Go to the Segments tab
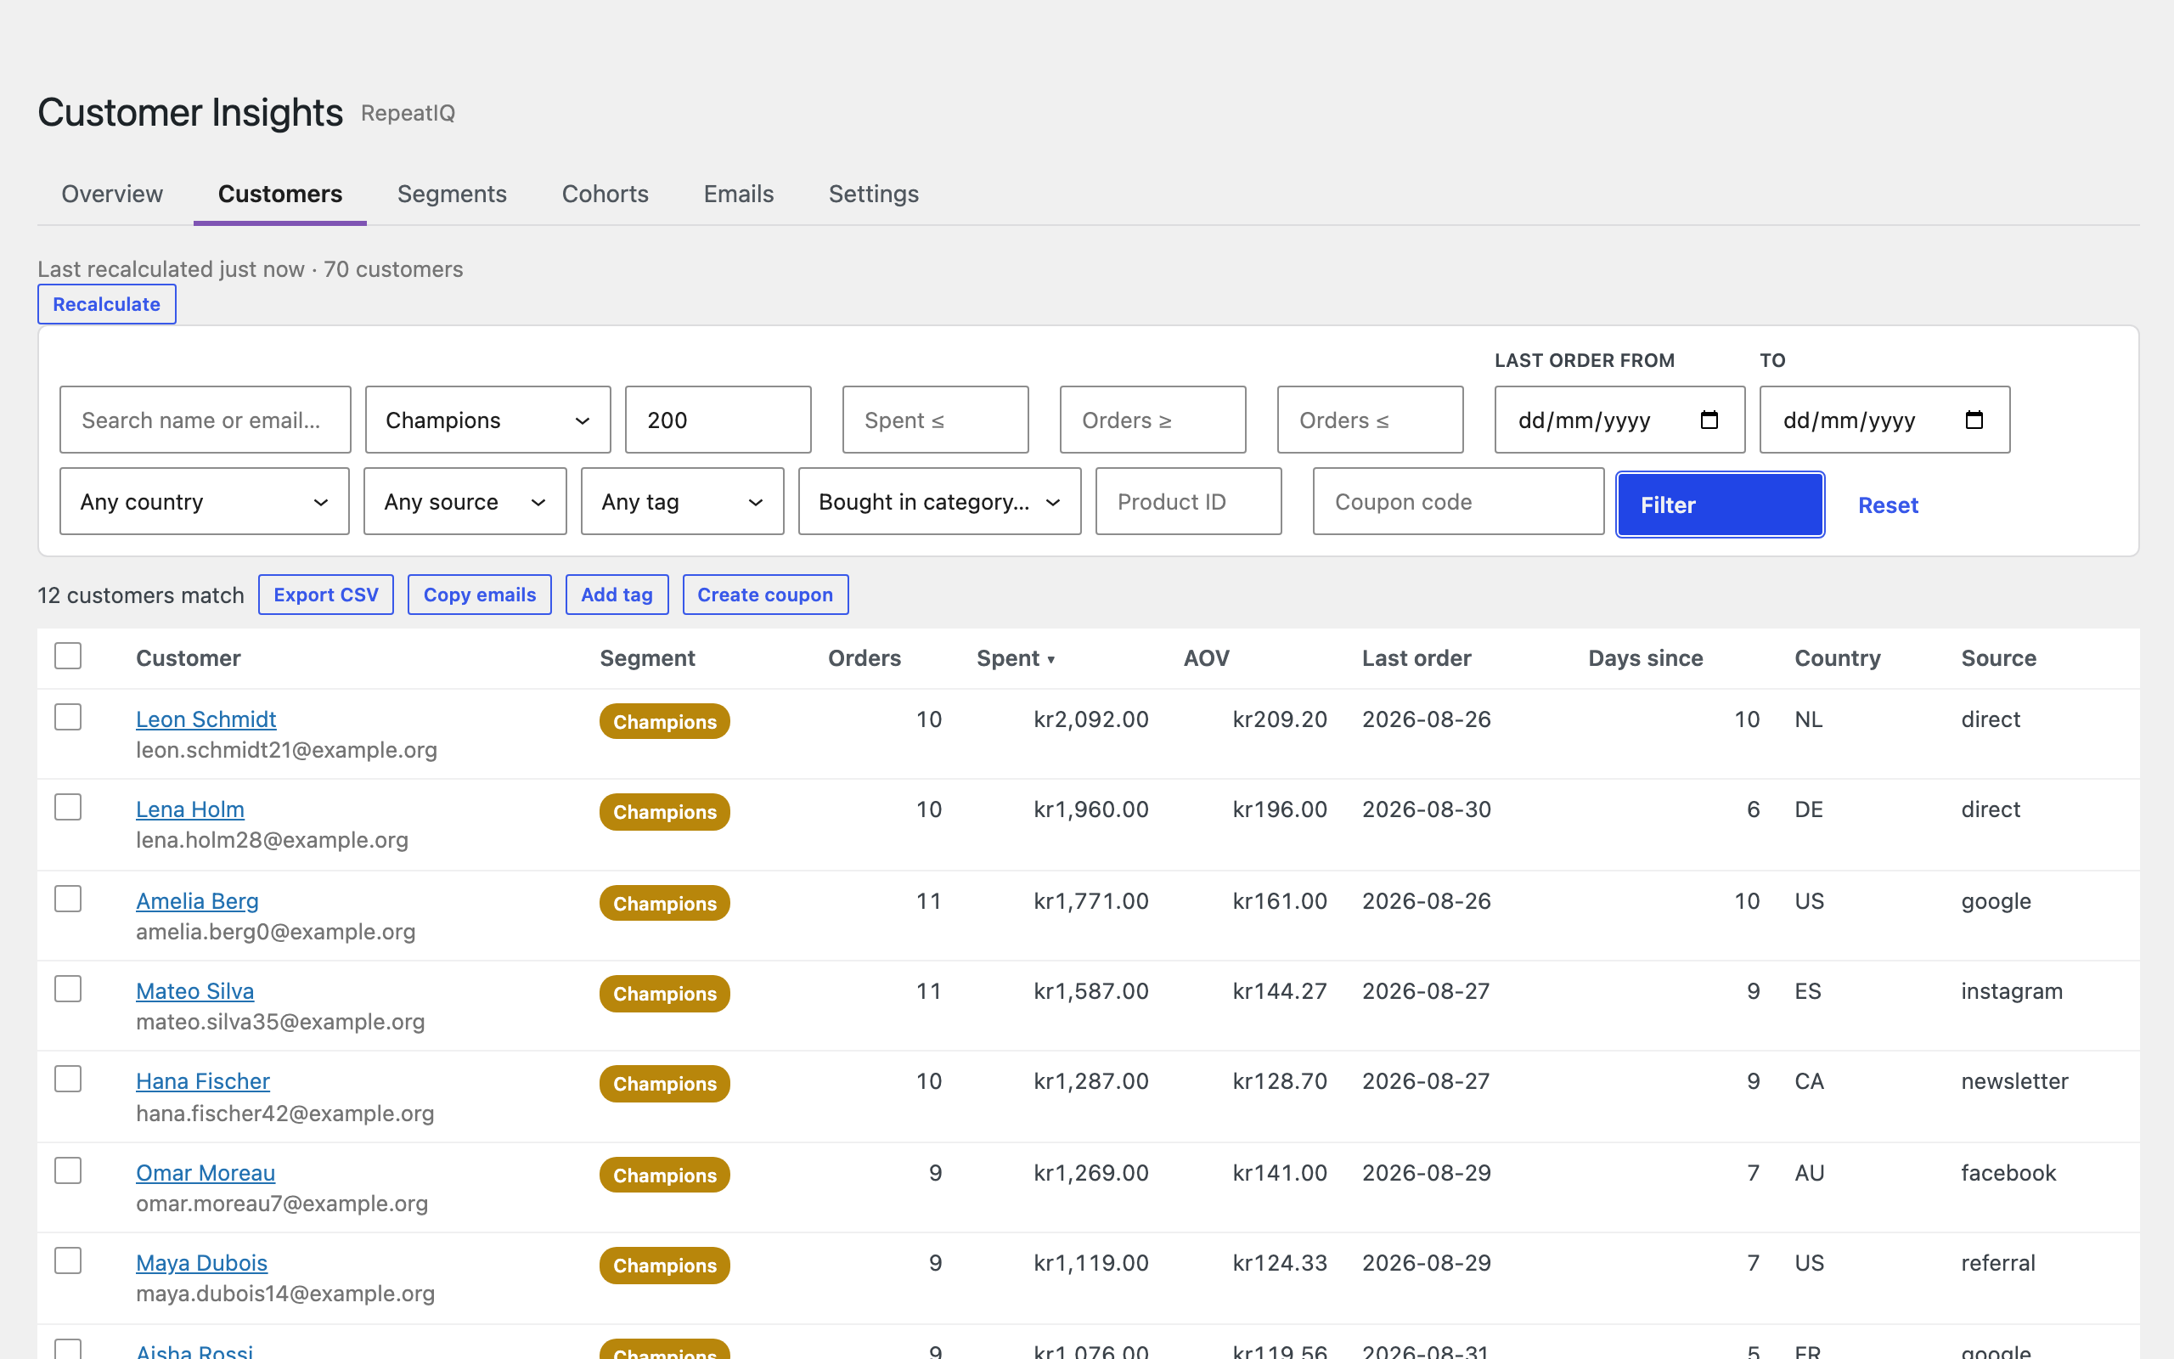This screenshot has width=2174, height=1359. click(x=452, y=195)
